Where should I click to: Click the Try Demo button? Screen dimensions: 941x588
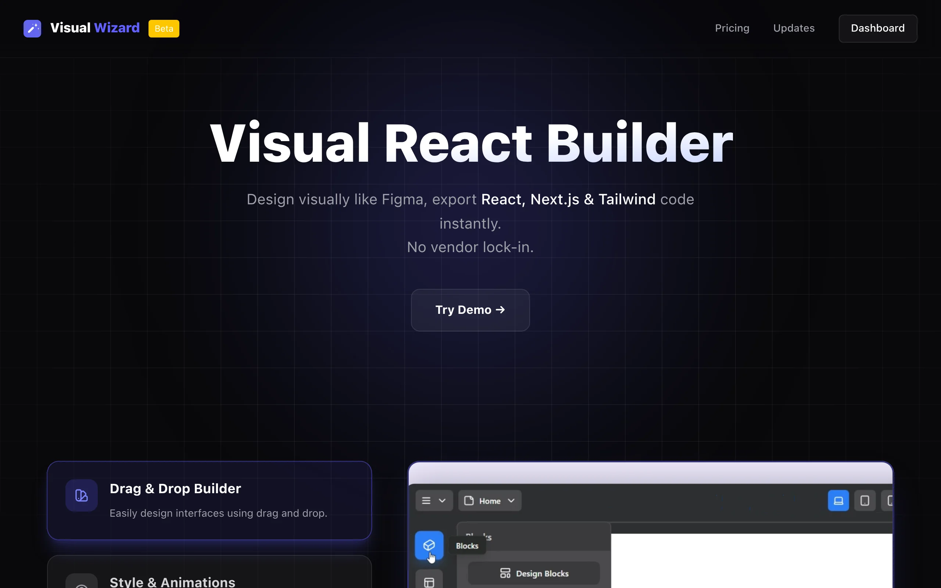click(x=470, y=310)
